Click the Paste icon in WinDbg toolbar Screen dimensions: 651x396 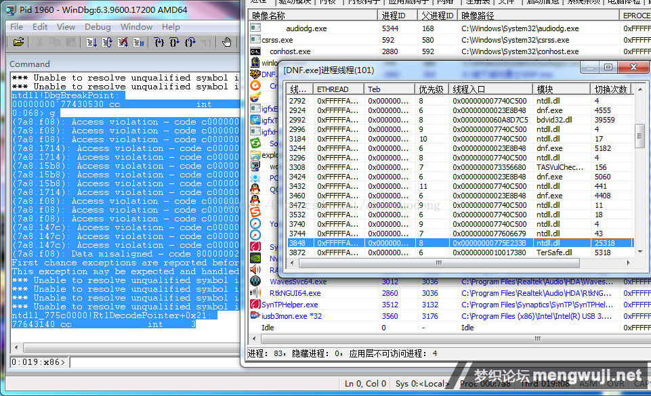coord(70,42)
